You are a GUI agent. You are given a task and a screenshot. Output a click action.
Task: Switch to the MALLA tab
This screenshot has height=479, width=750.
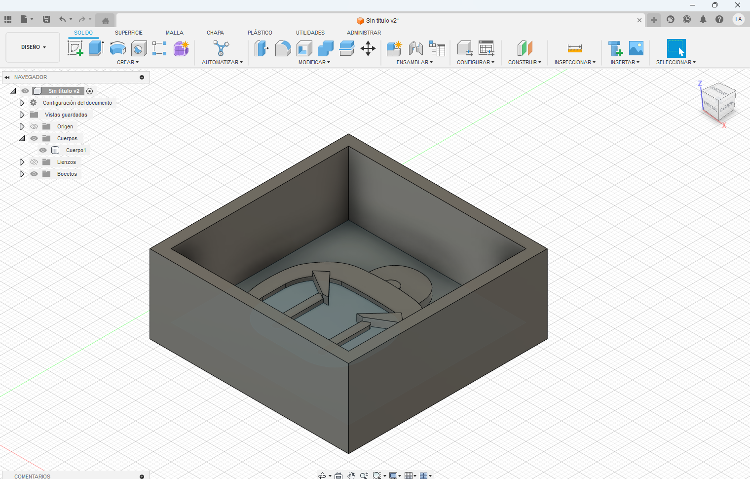[175, 33]
